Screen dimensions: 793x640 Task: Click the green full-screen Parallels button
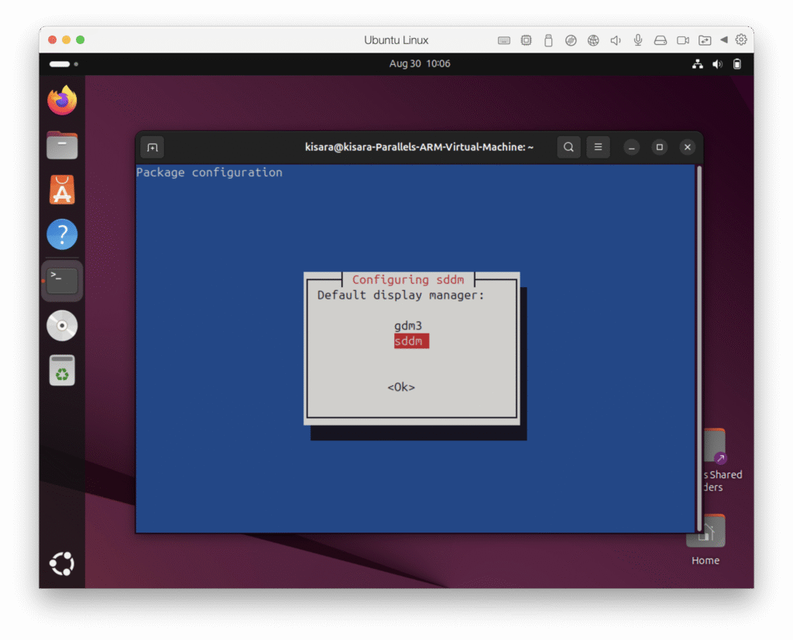(81, 40)
